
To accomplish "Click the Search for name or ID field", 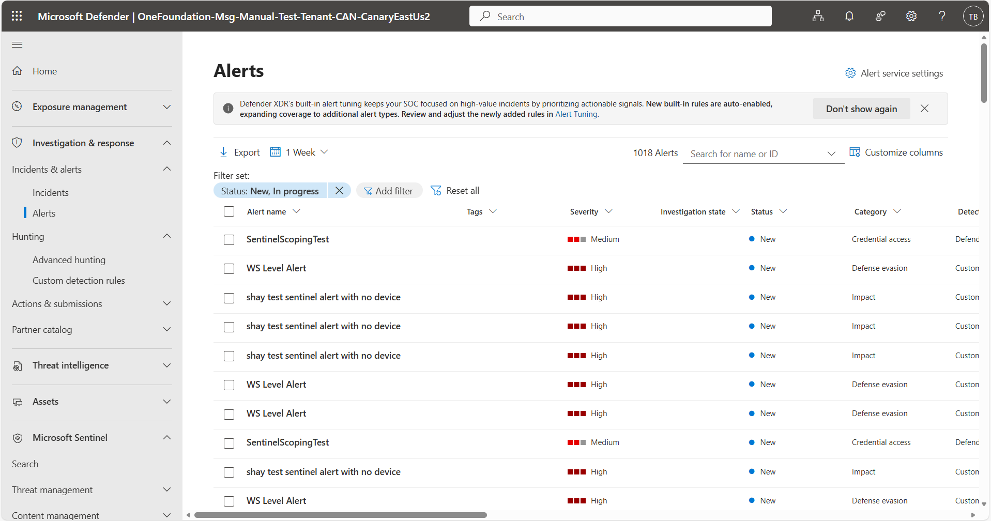I will tap(750, 154).
